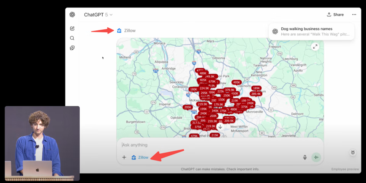Open the ChatGPT 5 model selector dropdown
This screenshot has height=183, width=366.
pyautogui.click(x=98, y=15)
